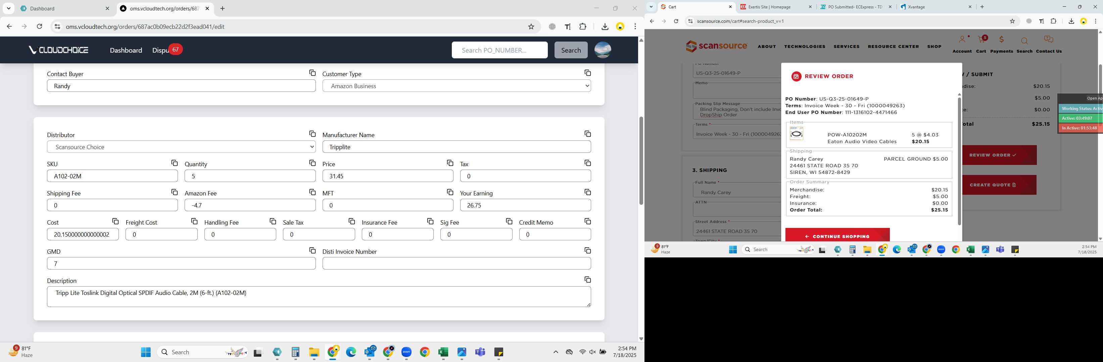Open Disputes in CloudChoice navbar

pyautogui.click(x=160, y=50)
